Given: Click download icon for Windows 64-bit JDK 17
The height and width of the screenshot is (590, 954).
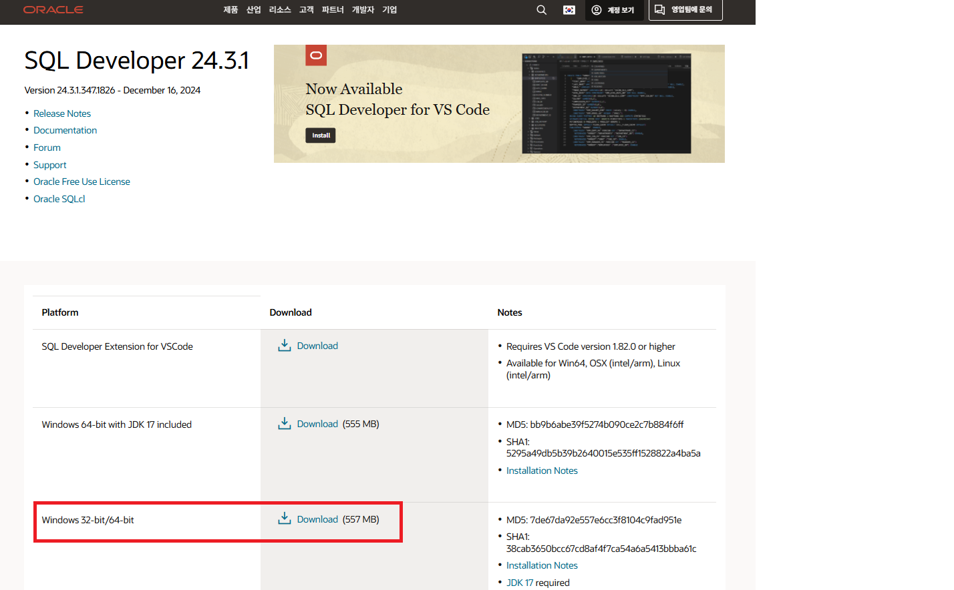Looking at the screenshot, I should pyautogui.click(x=285, y=423).
